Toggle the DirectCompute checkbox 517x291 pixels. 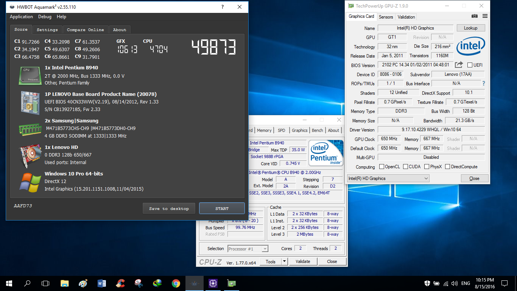pos(447,167)
